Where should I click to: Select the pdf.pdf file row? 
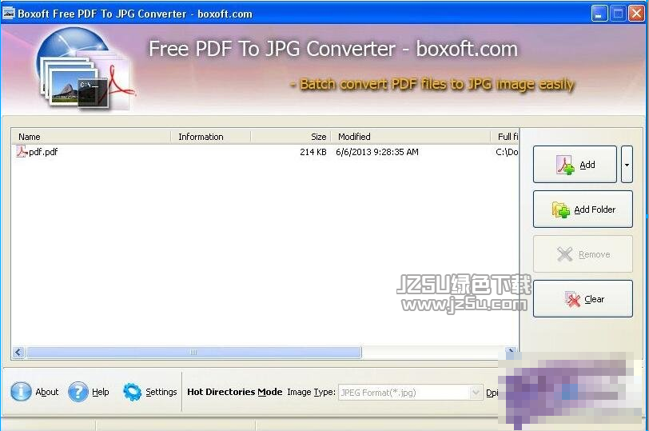(x=265, y=152)
